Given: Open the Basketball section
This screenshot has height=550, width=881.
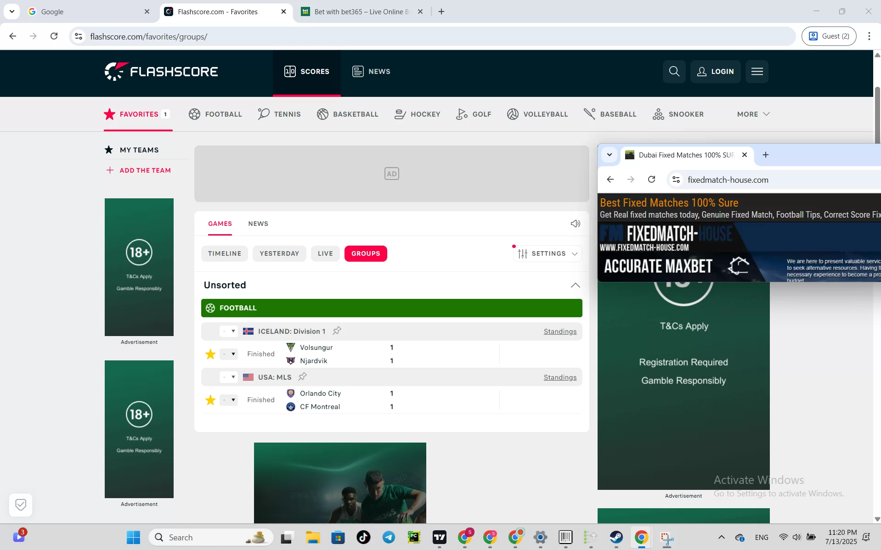Looking at the screenshot, I should (322, 114).
